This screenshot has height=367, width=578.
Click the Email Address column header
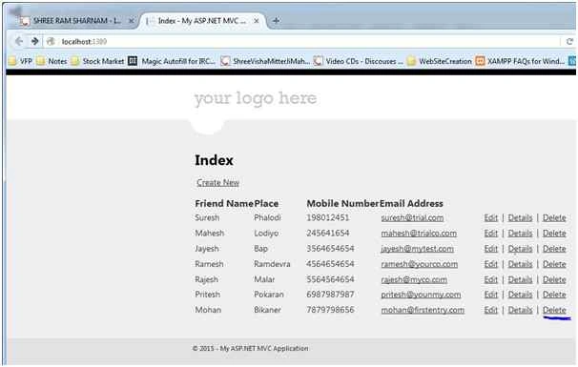pos(411,203)
